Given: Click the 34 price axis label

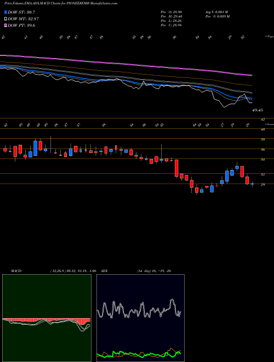Looking at the screenshot, I should coord(262,160).
